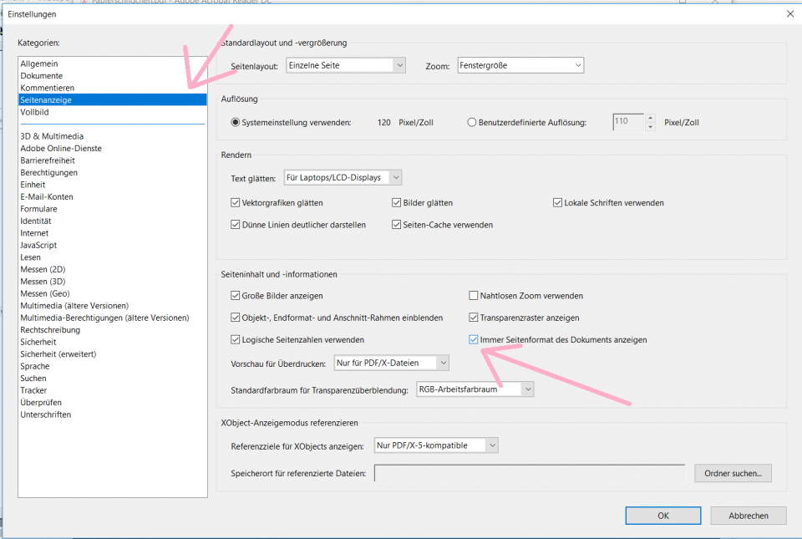Expand the Text glätten dropdown
This screenshot has height=539, width=802.
343,177
